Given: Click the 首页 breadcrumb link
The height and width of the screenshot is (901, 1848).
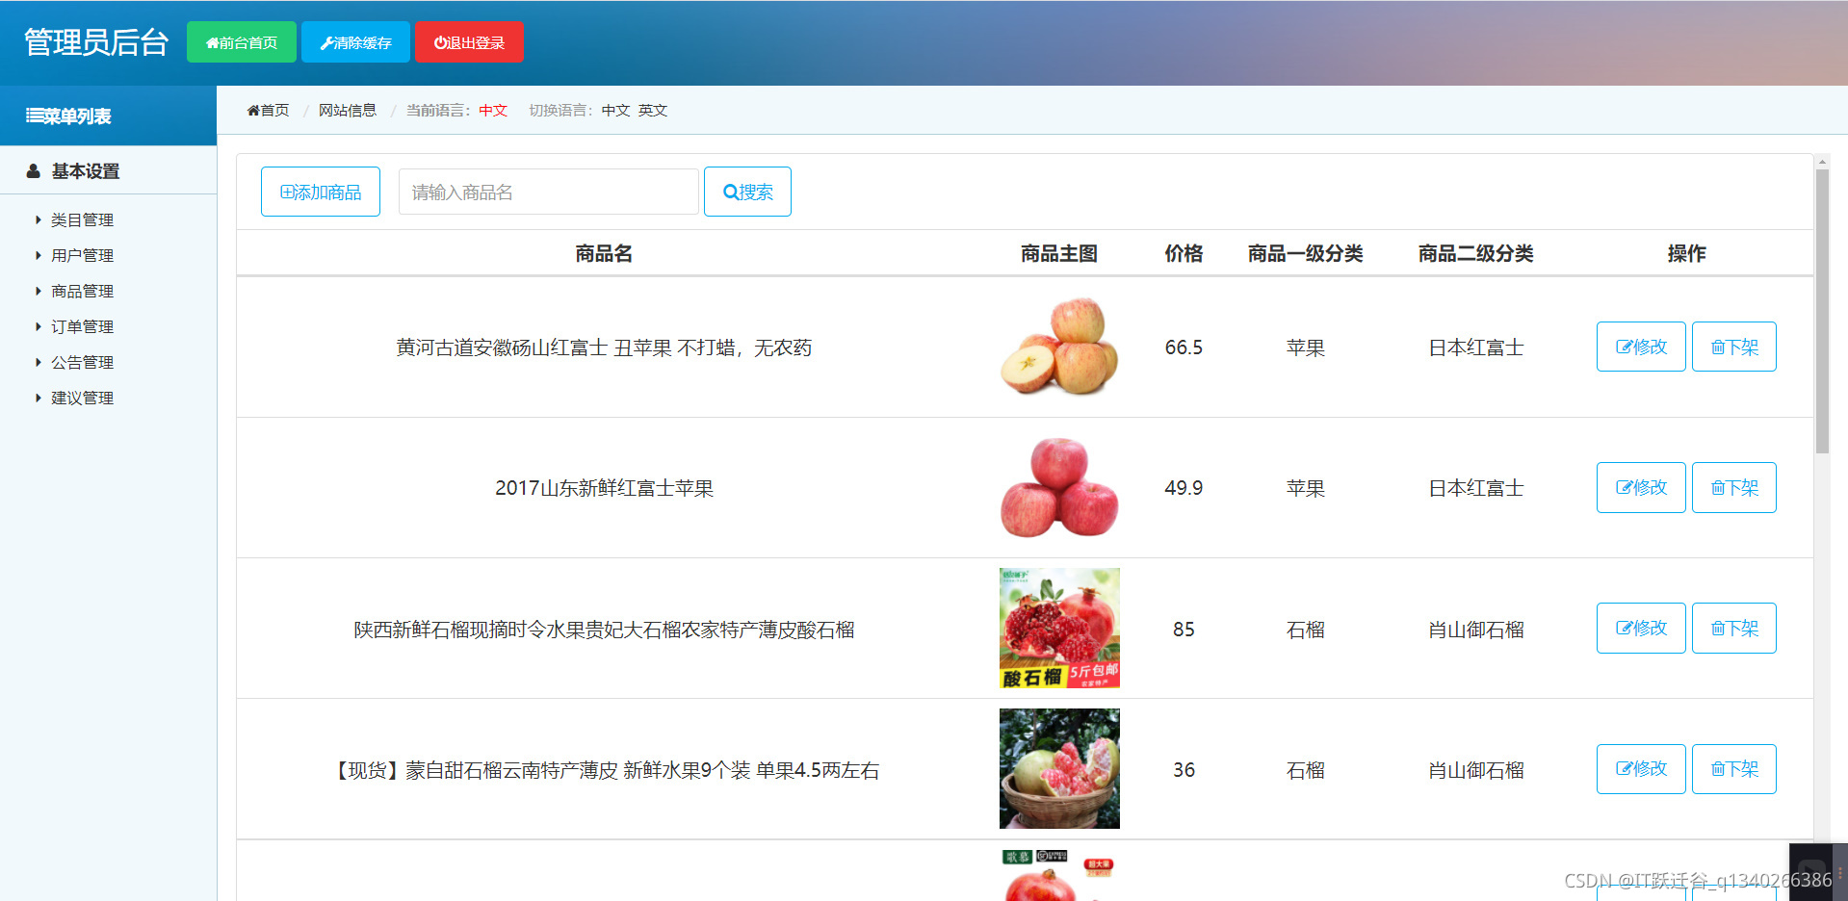Looking at the screenshot, I should coord(268,111).
